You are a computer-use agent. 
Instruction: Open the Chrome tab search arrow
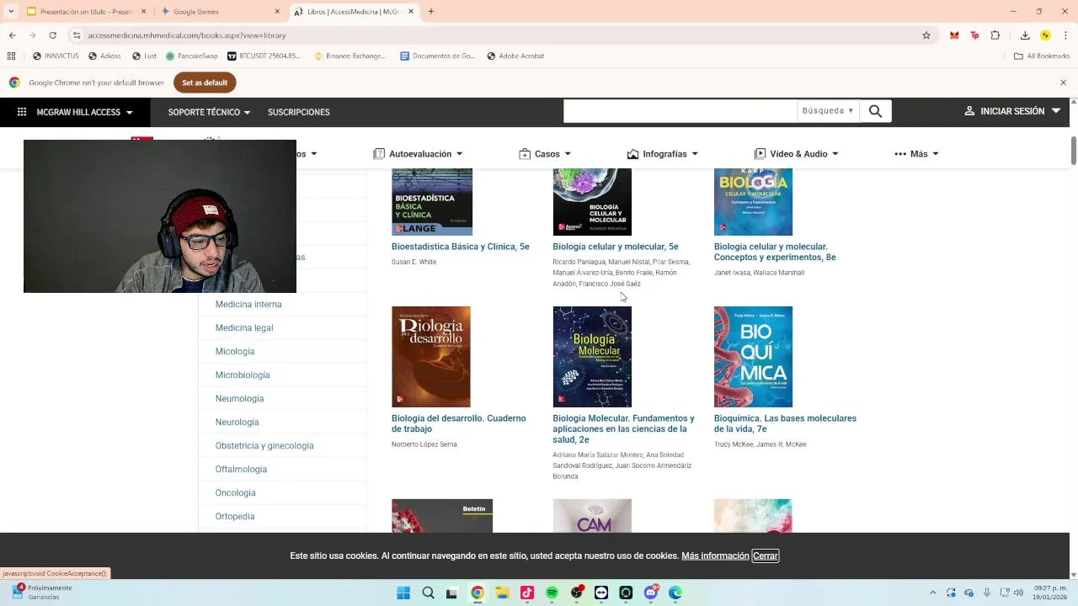tap(11, 12)
